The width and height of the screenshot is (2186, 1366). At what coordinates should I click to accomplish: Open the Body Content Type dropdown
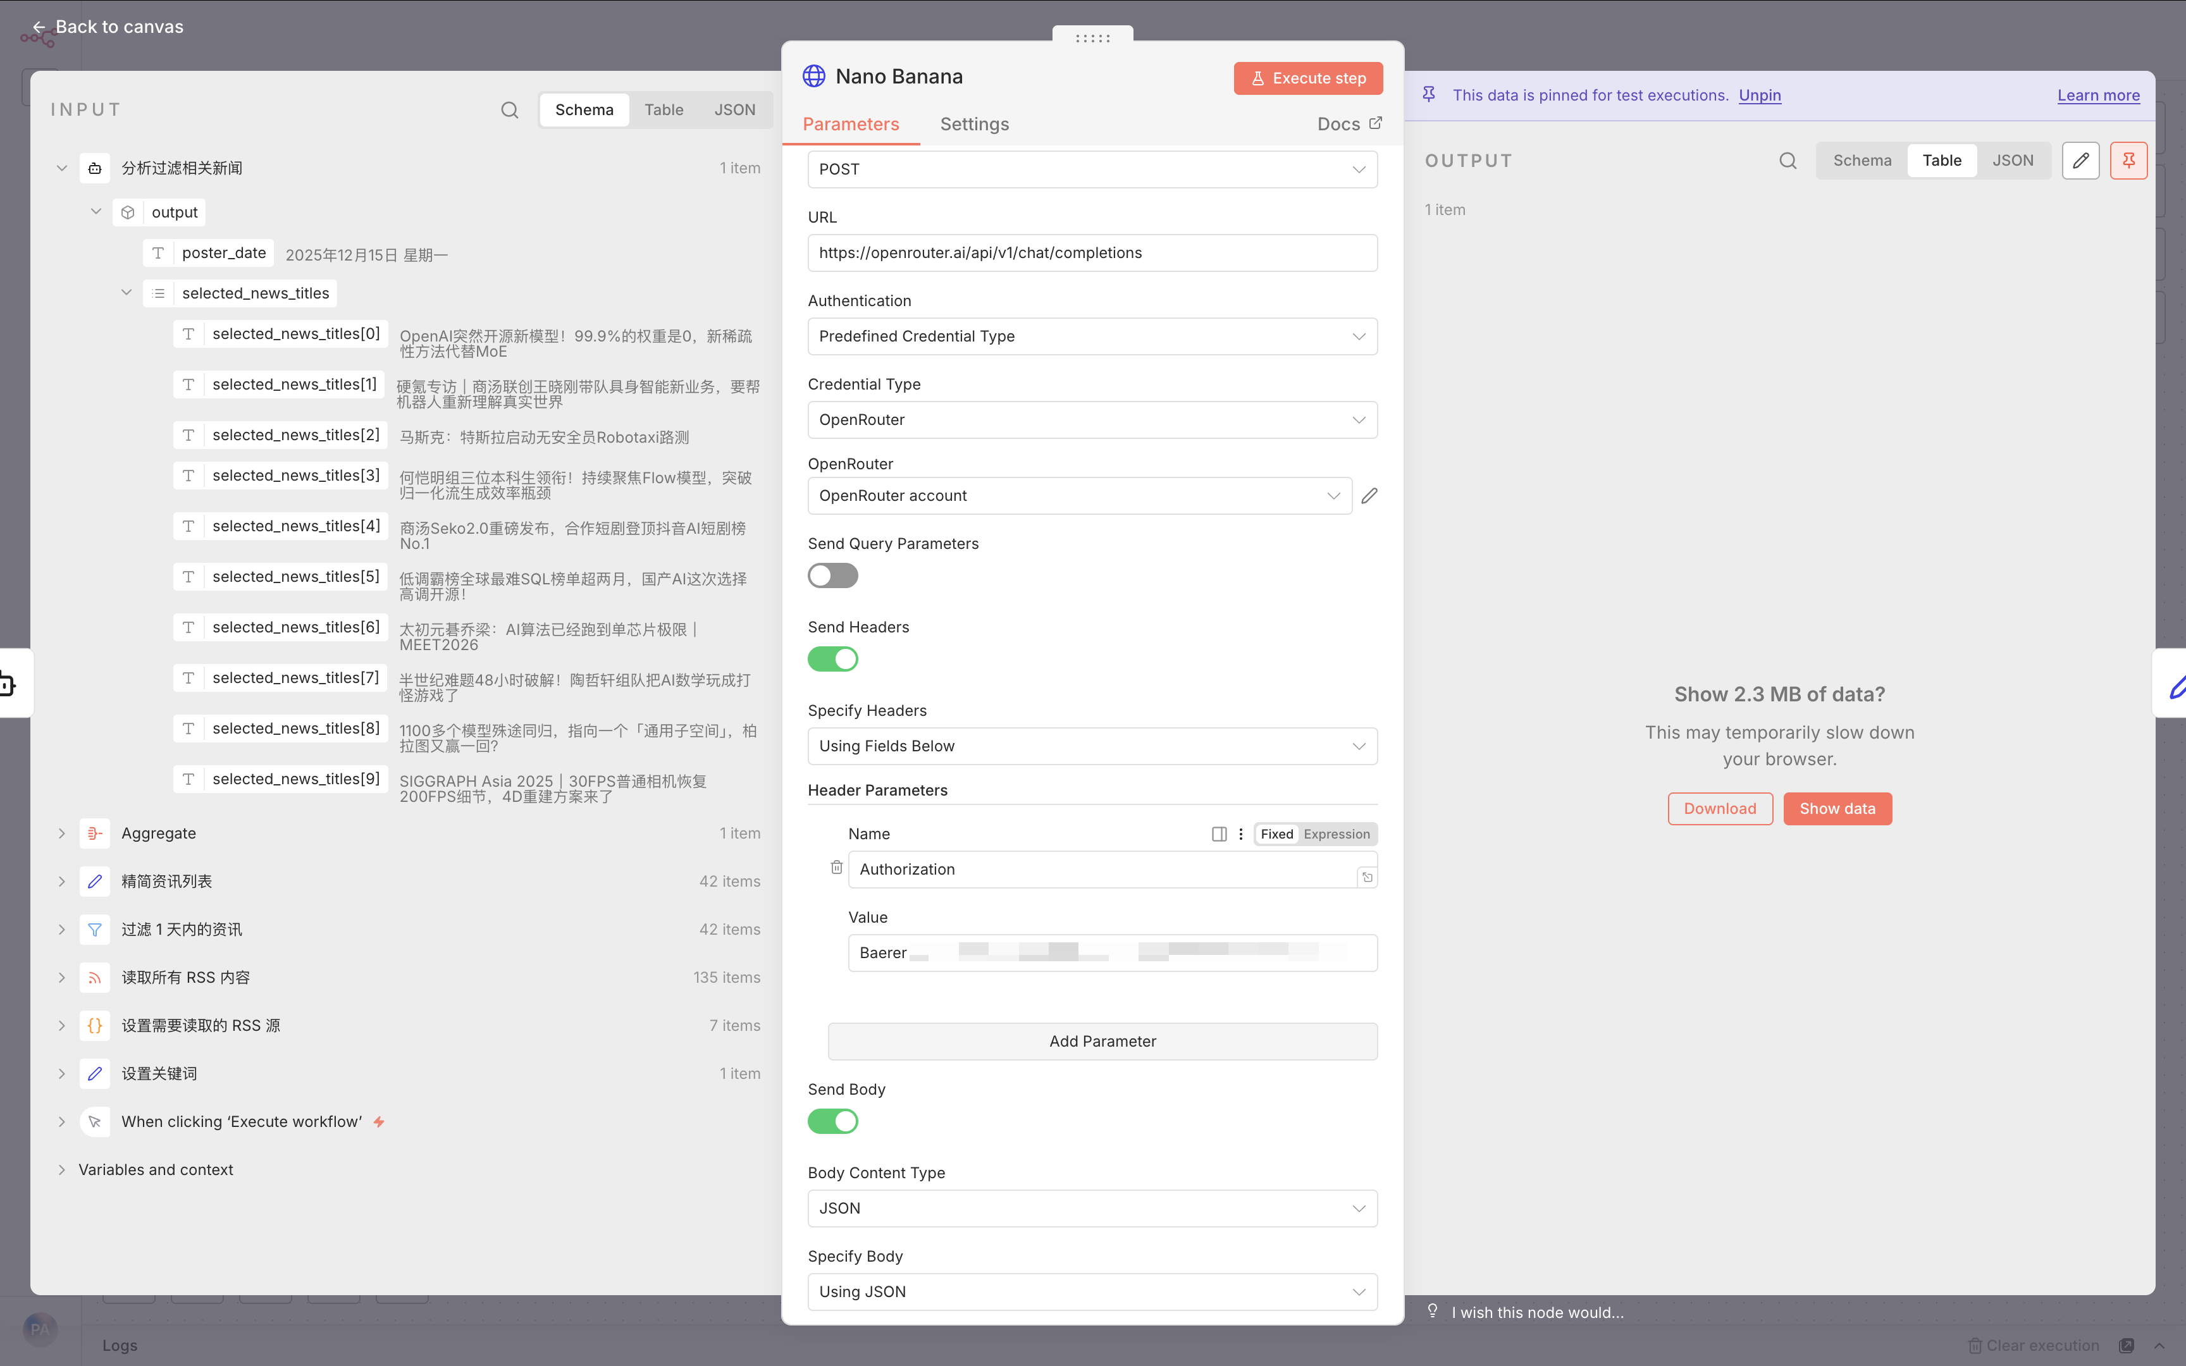pyautogui.click(x=1091, y=1208)
